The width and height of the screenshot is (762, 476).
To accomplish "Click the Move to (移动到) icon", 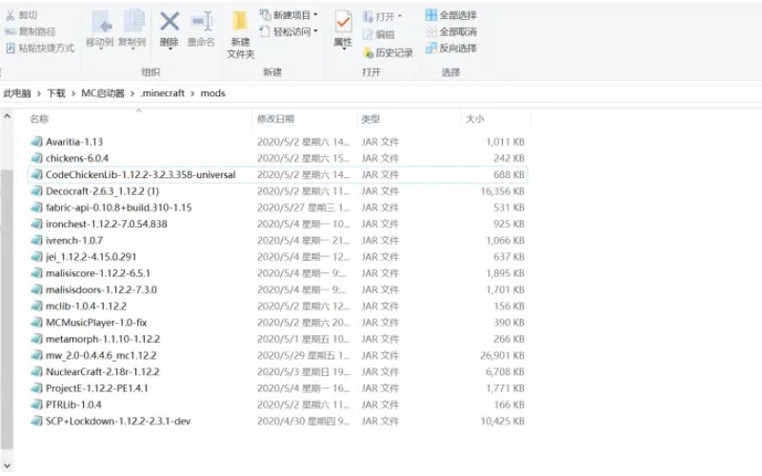I will [x=100, y=29].
